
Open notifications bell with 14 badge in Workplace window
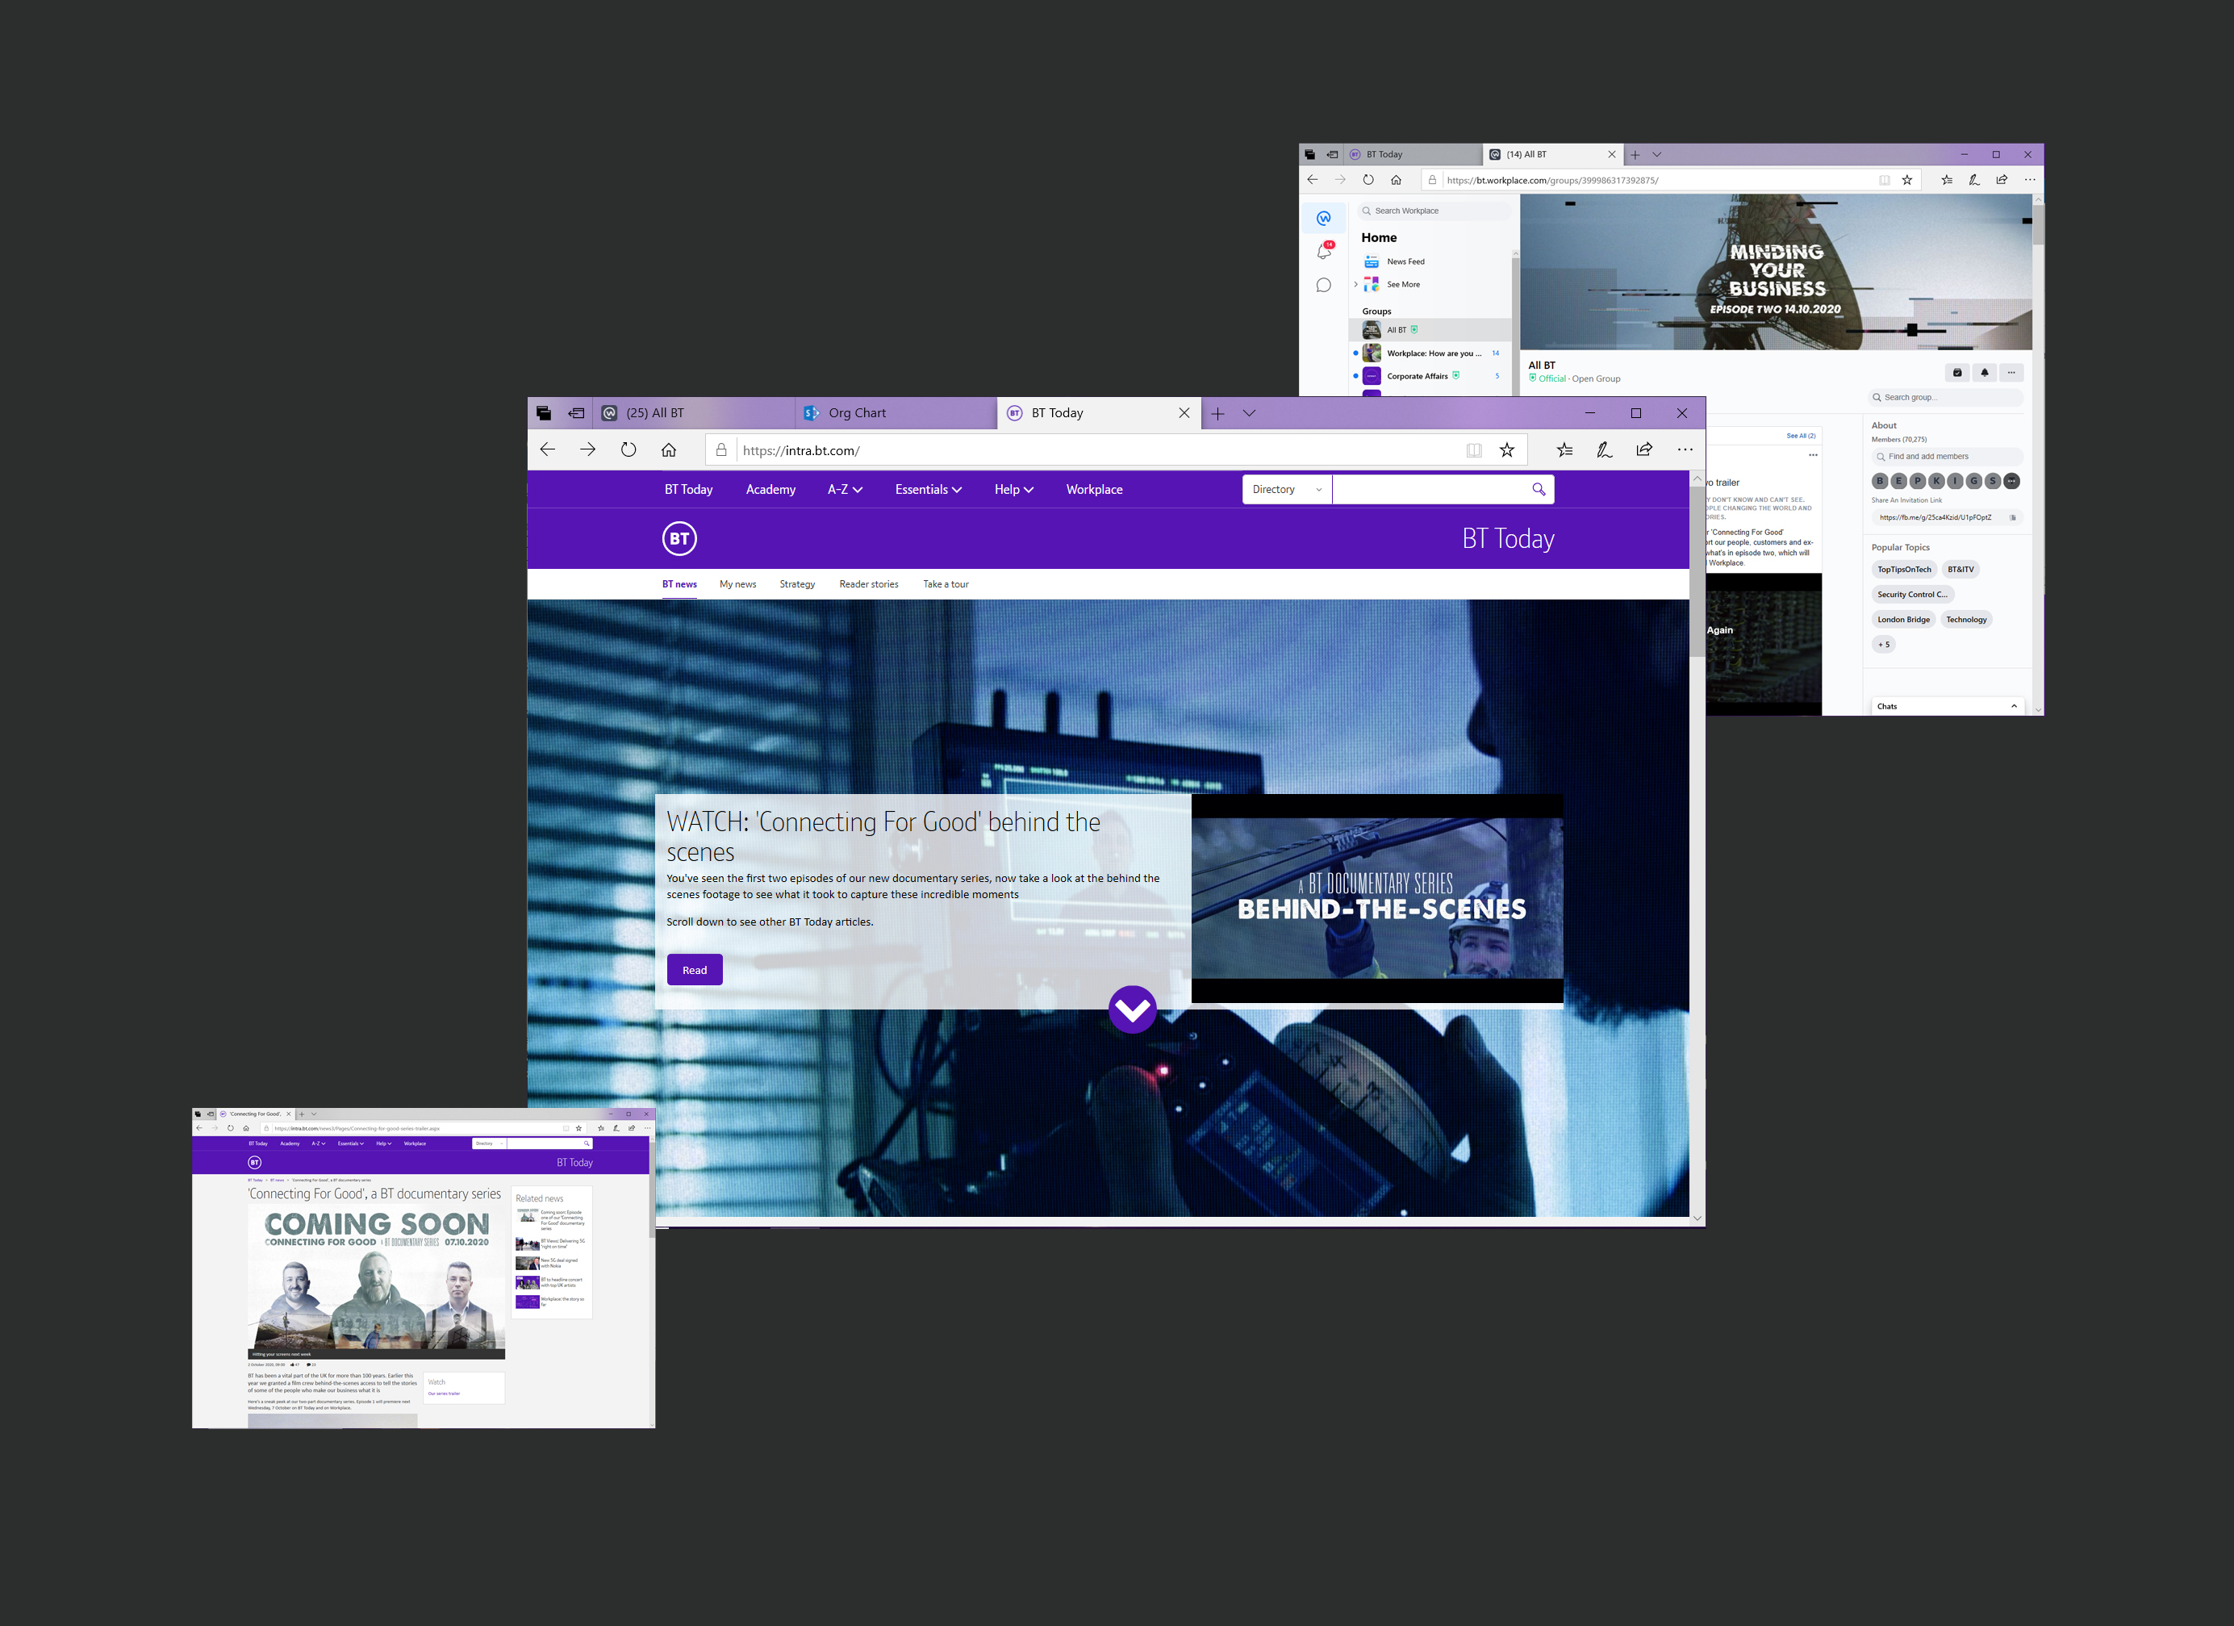point(1325,251)
